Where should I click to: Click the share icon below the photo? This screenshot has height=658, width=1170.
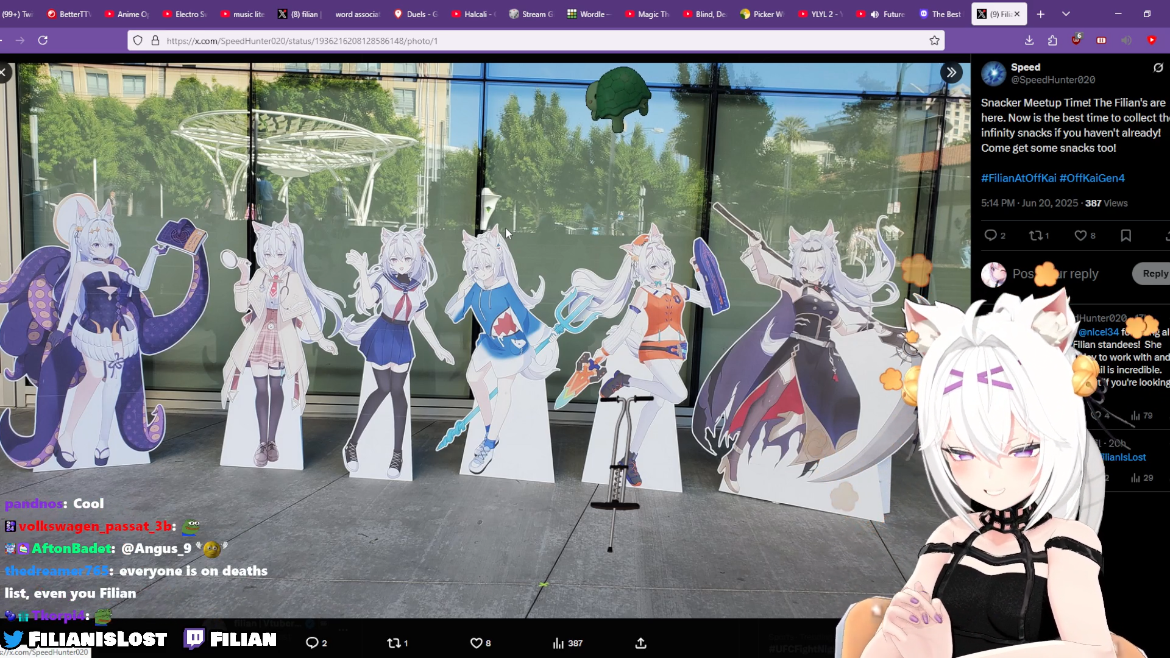[640, 643]
